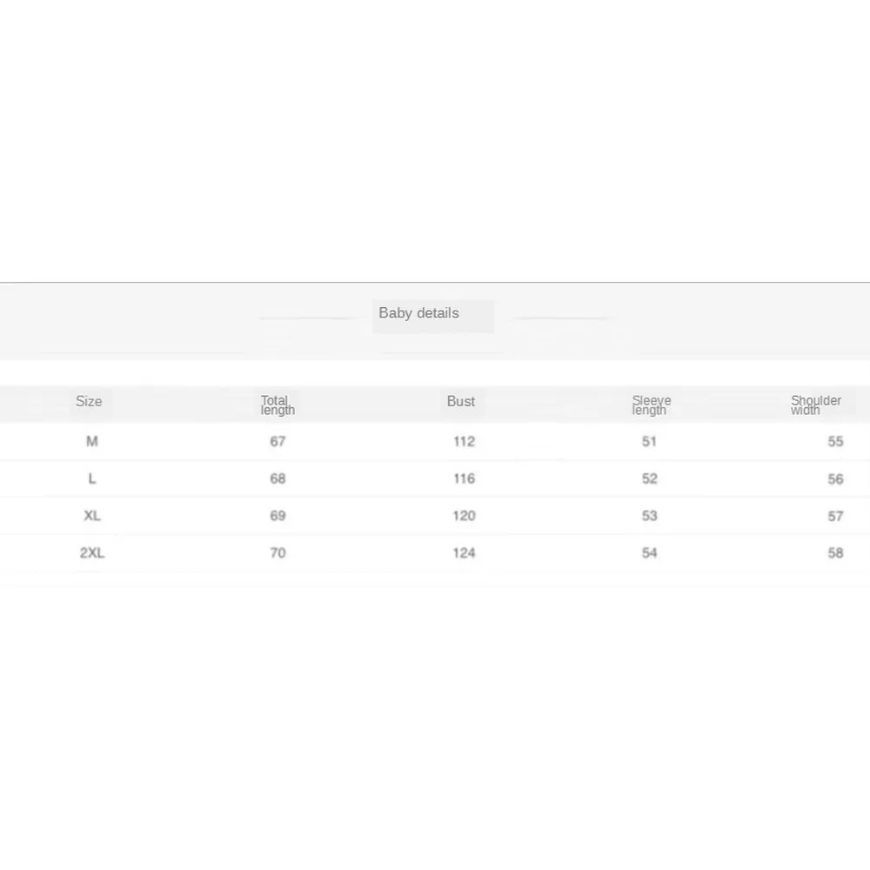Click the XL size row label
Image resolution: width=870 pixels, height=870 pixels.
[92, 516]
